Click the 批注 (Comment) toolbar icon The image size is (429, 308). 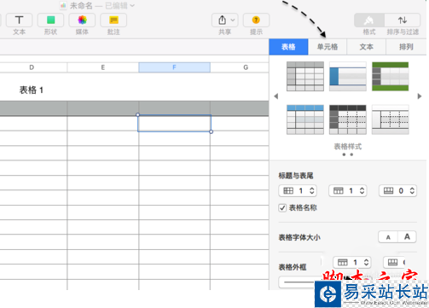coord(113,20)
